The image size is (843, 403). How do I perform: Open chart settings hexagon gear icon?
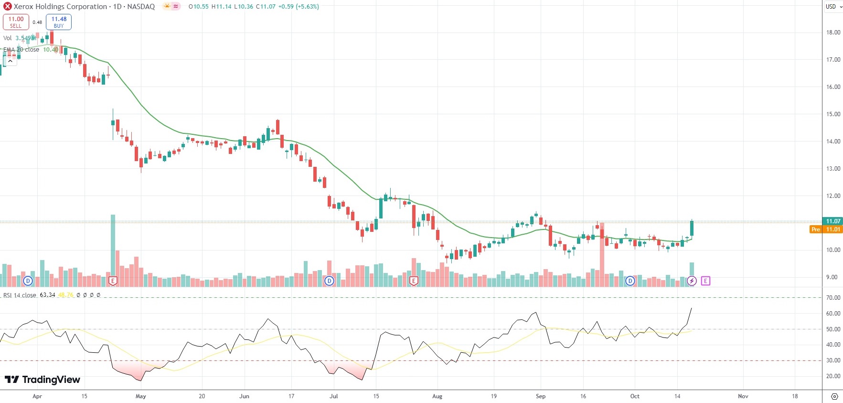(x=834, y=396)
